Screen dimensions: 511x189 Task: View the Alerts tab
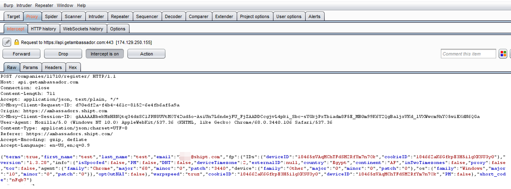314,17
